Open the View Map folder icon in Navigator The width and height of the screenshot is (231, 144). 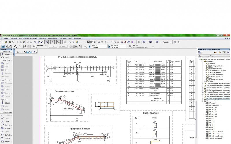coord(220,53)
